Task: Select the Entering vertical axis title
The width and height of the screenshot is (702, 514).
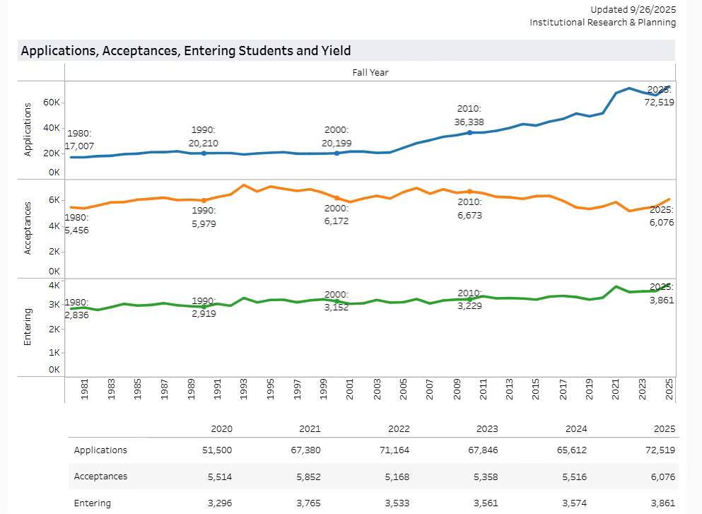Action: (x=28, y=326)
